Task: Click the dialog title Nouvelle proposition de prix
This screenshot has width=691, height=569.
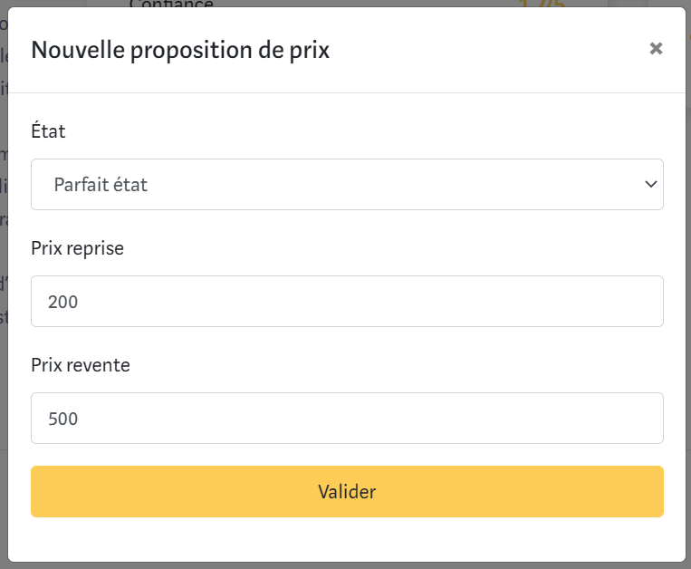Action: tap(180, 50)
